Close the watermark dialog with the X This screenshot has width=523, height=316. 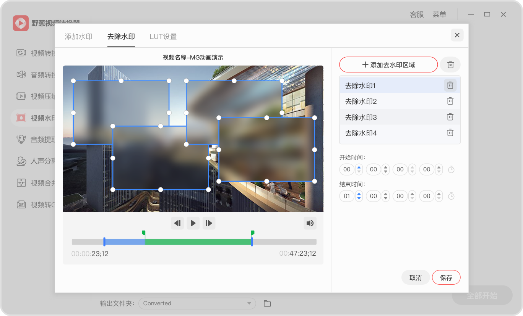click(457, 35)
